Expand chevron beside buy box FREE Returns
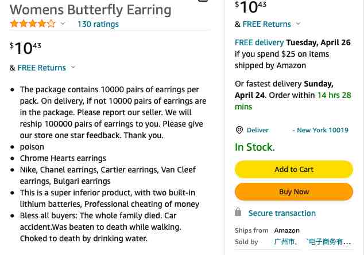Viewport: 364px width, 255px height. [x=298, y=24]
